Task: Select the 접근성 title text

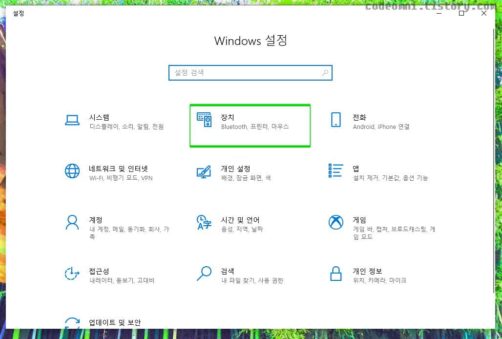Action: [x=99, y=271]
